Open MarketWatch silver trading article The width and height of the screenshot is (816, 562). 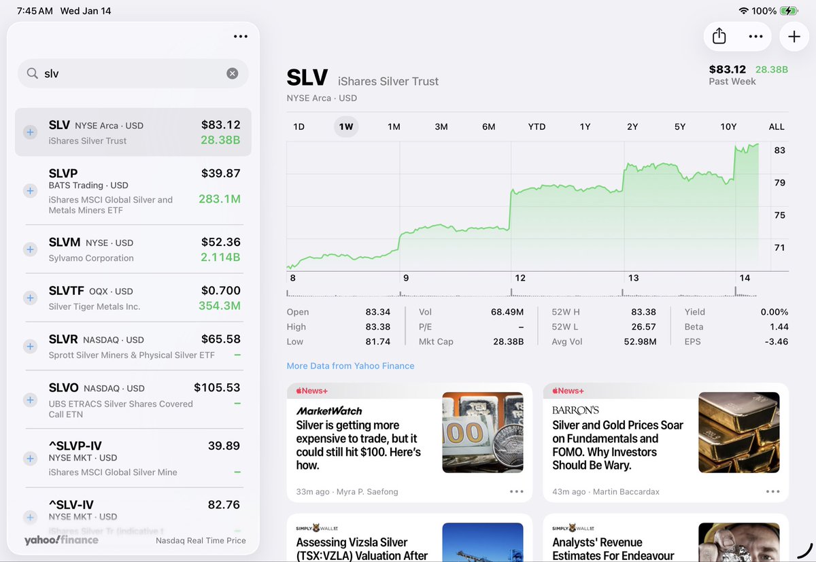click(410, 442)
